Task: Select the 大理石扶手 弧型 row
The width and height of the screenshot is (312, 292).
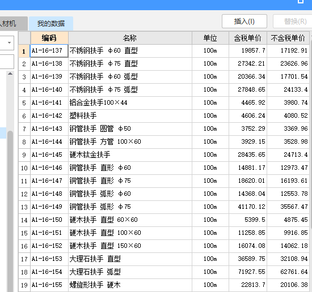Action: tap(164, 272)
